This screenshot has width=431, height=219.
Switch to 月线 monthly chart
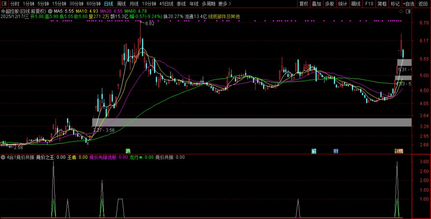click(x=134, y=4)
